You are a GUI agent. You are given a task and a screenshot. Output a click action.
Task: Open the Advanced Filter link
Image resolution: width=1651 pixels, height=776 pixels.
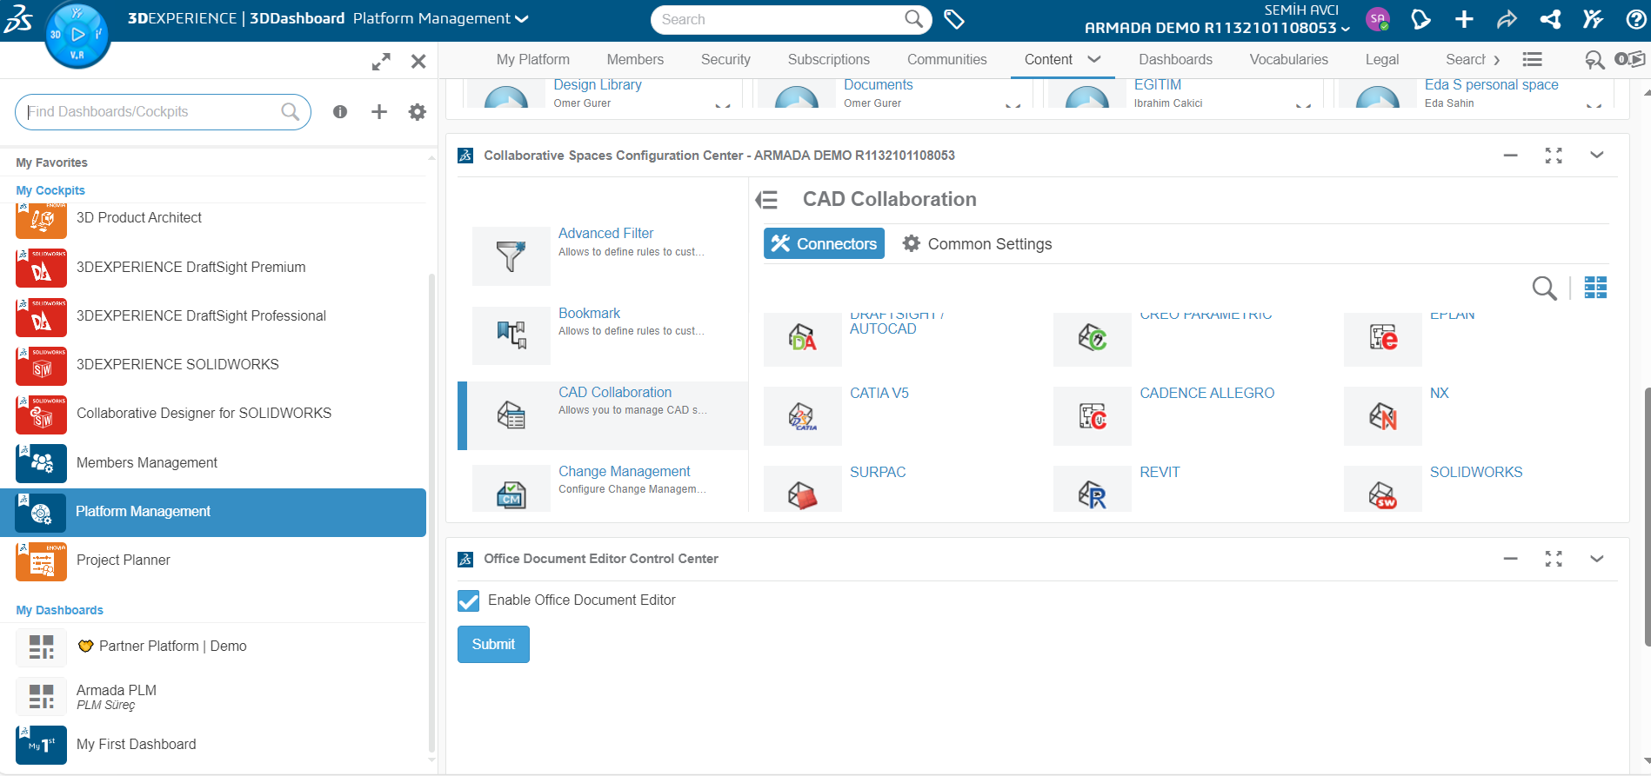pyautogui.click(x=605, y=233)
